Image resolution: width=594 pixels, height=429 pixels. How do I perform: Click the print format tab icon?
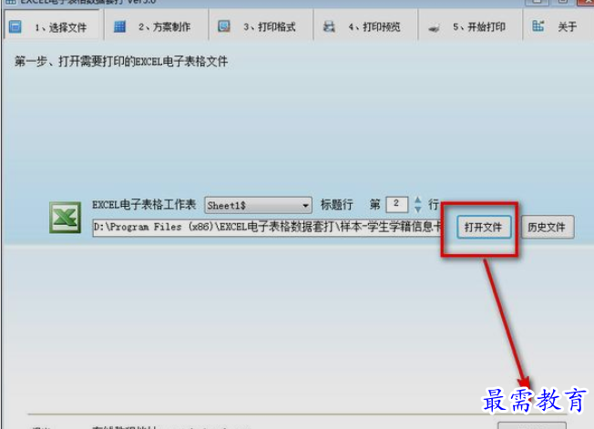pos(224,26)
